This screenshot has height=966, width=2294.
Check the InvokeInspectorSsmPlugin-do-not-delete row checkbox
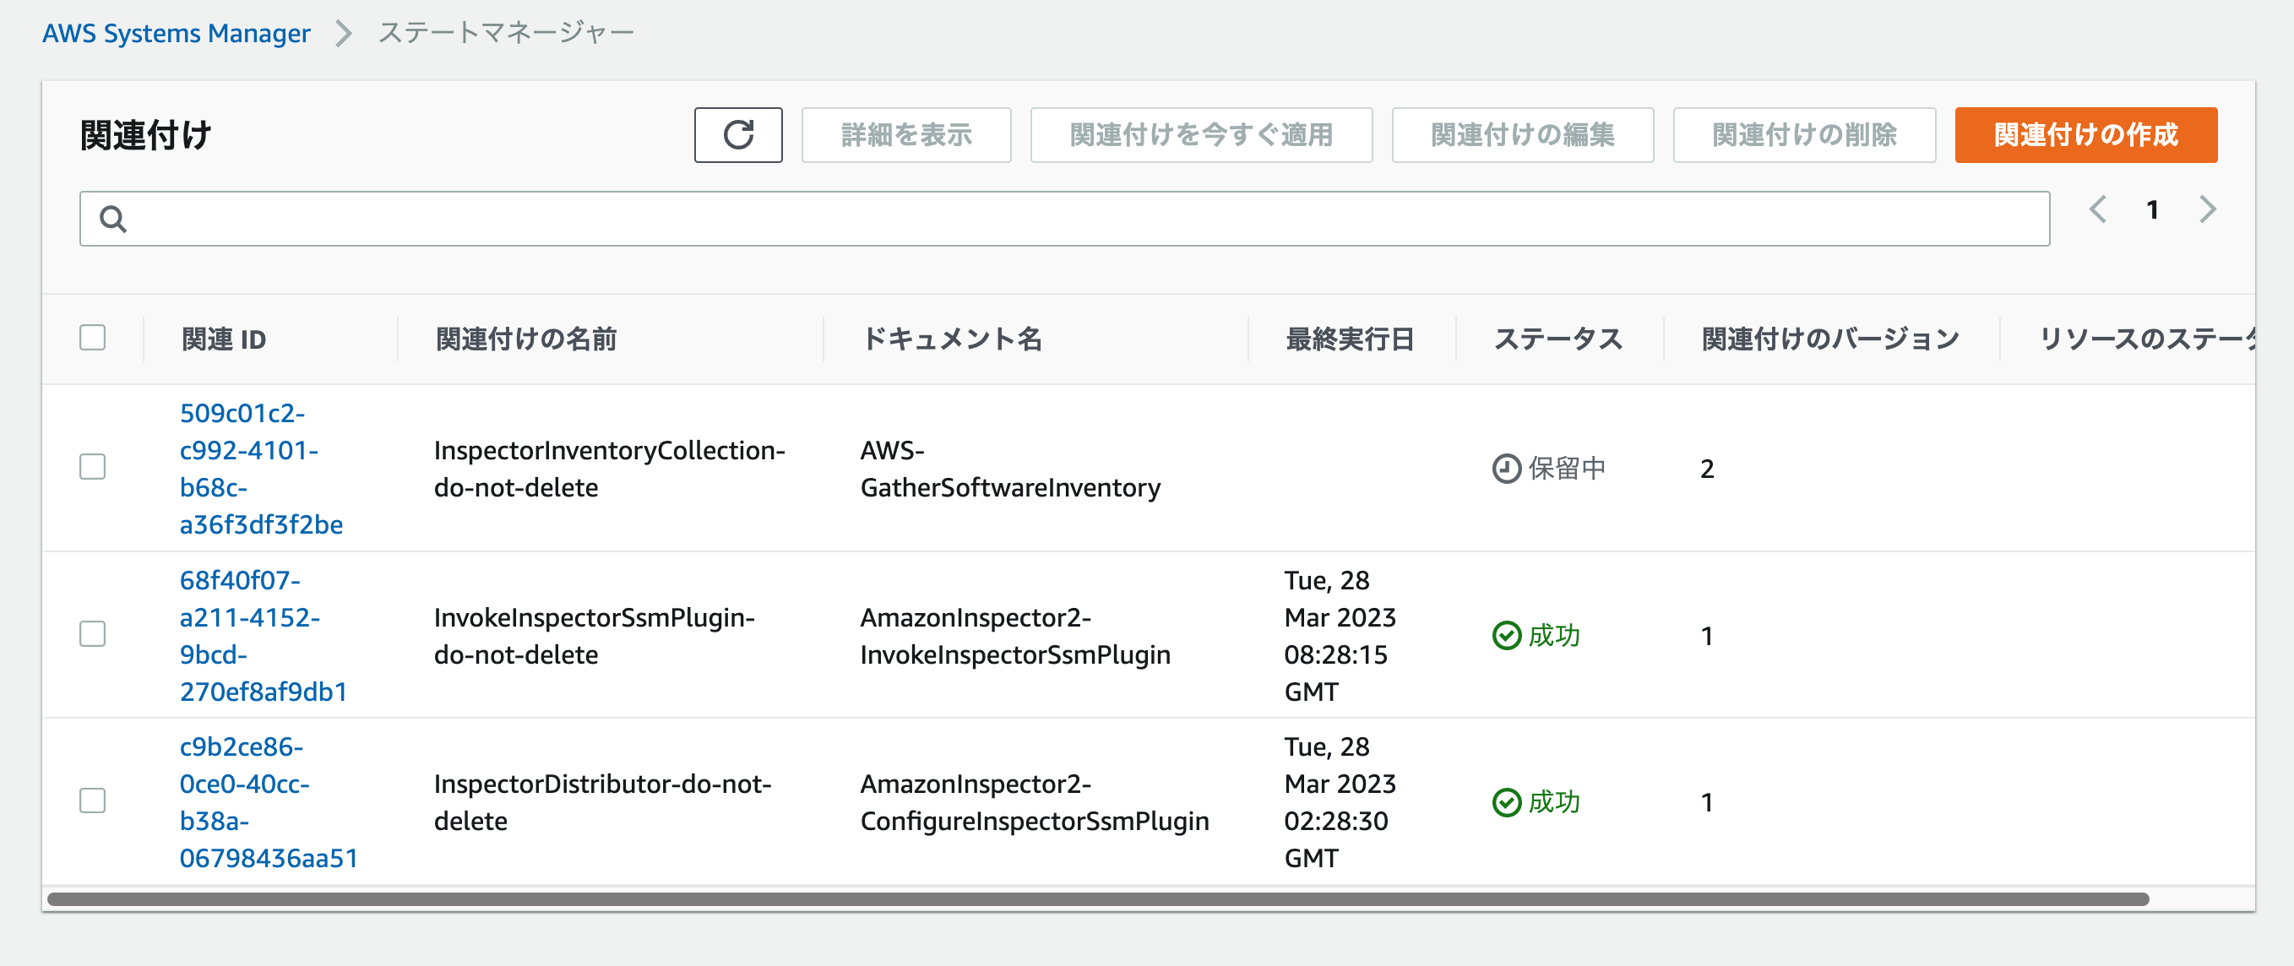pyautogui.click(x=93, y=634)
